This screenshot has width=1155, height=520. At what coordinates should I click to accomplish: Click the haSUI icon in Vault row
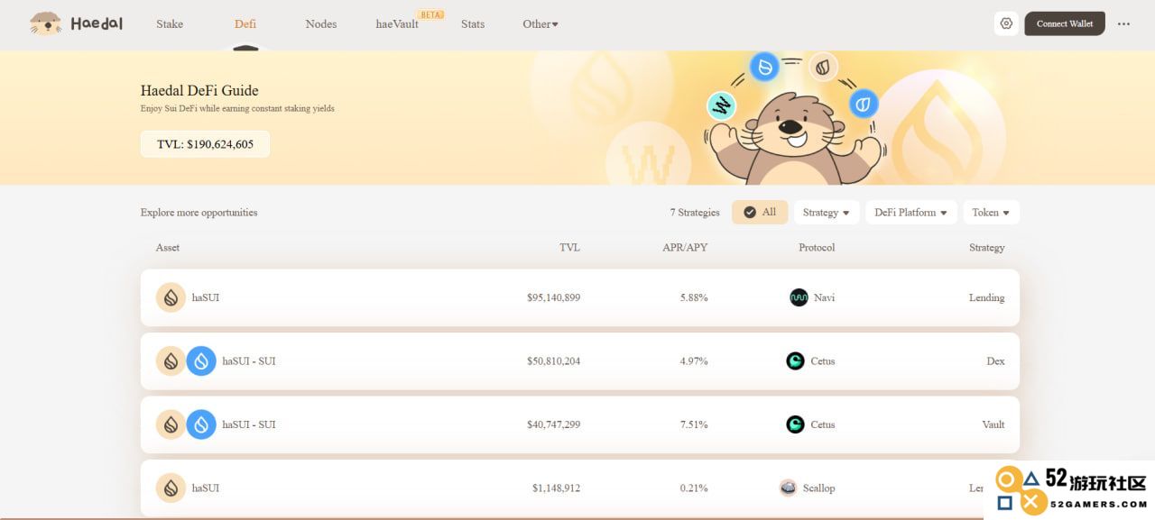pos(171,424)
